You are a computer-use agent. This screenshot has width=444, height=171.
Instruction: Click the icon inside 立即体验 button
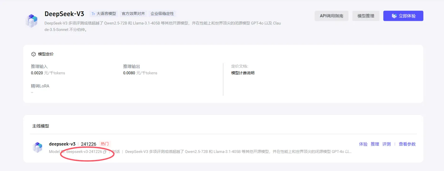[394, 16]
